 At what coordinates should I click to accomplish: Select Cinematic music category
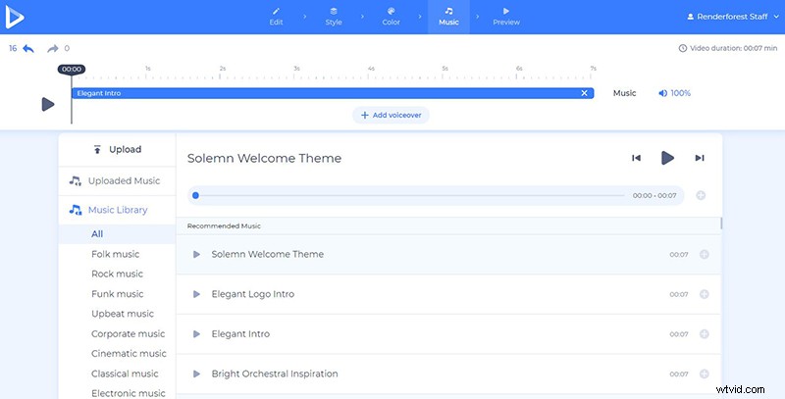click(129, 354)
